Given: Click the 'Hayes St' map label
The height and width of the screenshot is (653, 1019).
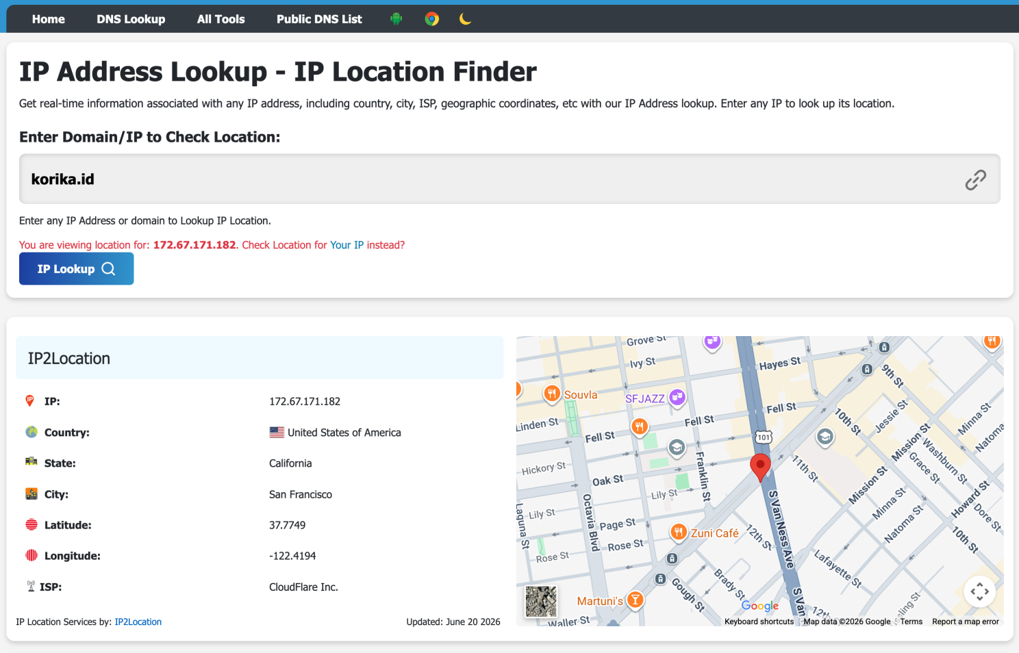Looking at the screenshot, I should point(780,363).
